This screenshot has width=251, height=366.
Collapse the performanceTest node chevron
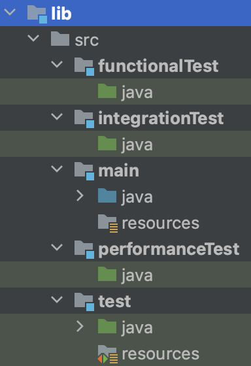[x=57, y=247]
